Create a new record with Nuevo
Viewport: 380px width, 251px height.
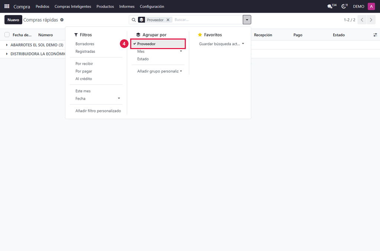click(x=13, y=20)
